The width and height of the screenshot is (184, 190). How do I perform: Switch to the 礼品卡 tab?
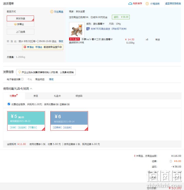point(57,96)
